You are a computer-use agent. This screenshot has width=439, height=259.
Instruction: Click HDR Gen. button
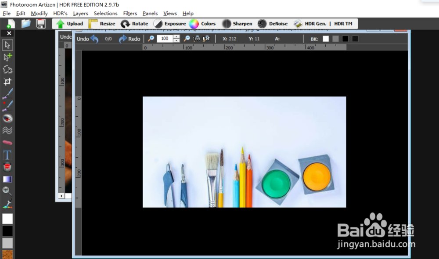pyautogui.click(x=310, y=24)
